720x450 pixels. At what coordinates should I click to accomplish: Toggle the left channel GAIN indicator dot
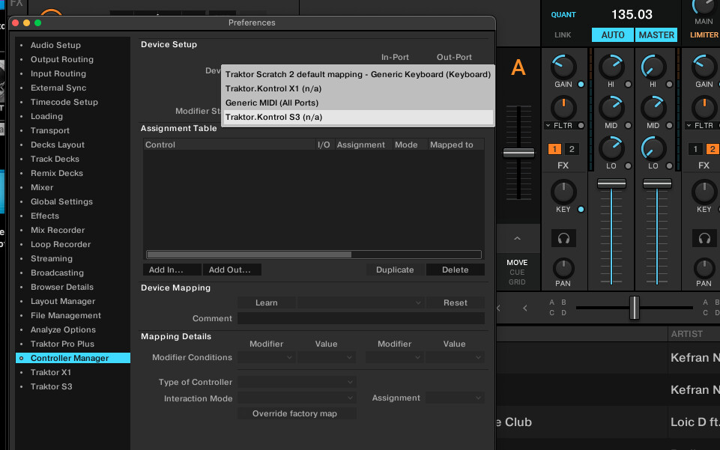point(581,85)
